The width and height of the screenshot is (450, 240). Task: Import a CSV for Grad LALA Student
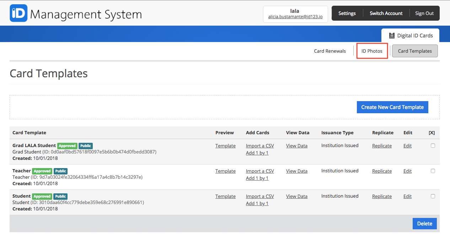(260, 146)
